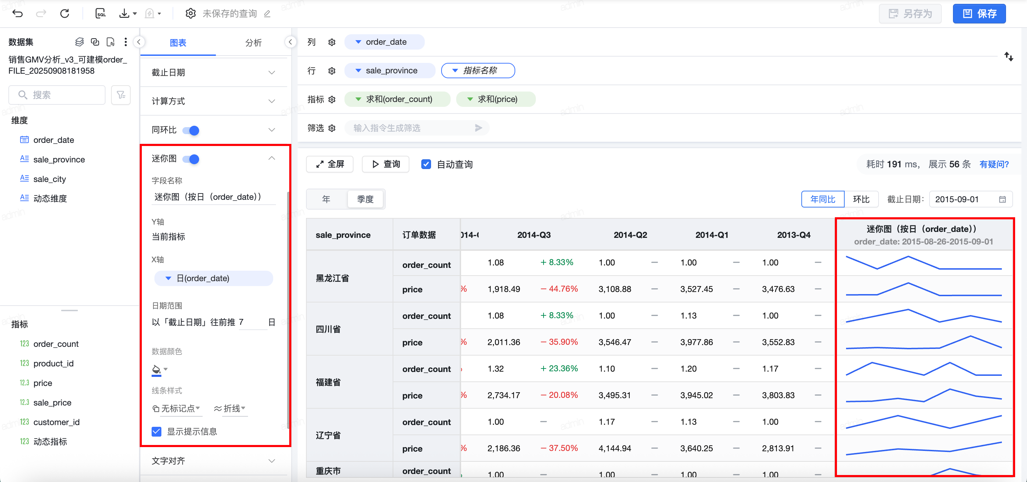1027x482 pixels.
Task: Toggle the 同环比 switch
Action: tap(191, 130)
